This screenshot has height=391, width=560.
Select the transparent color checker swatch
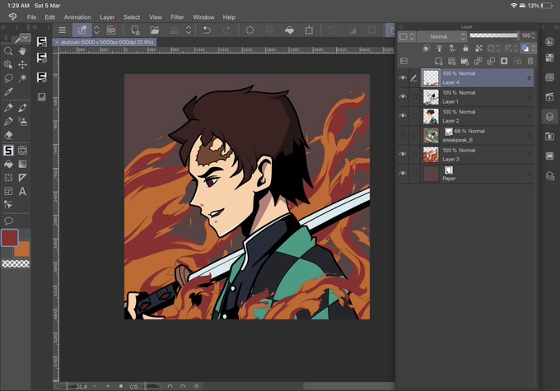[x=16, y=264]
